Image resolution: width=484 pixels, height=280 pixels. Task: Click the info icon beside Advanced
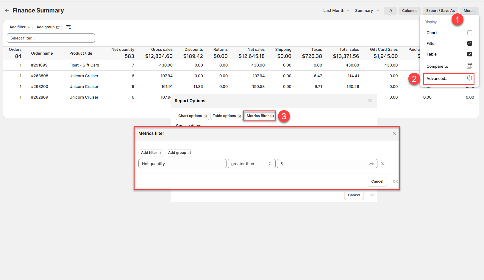coord(469,78)
